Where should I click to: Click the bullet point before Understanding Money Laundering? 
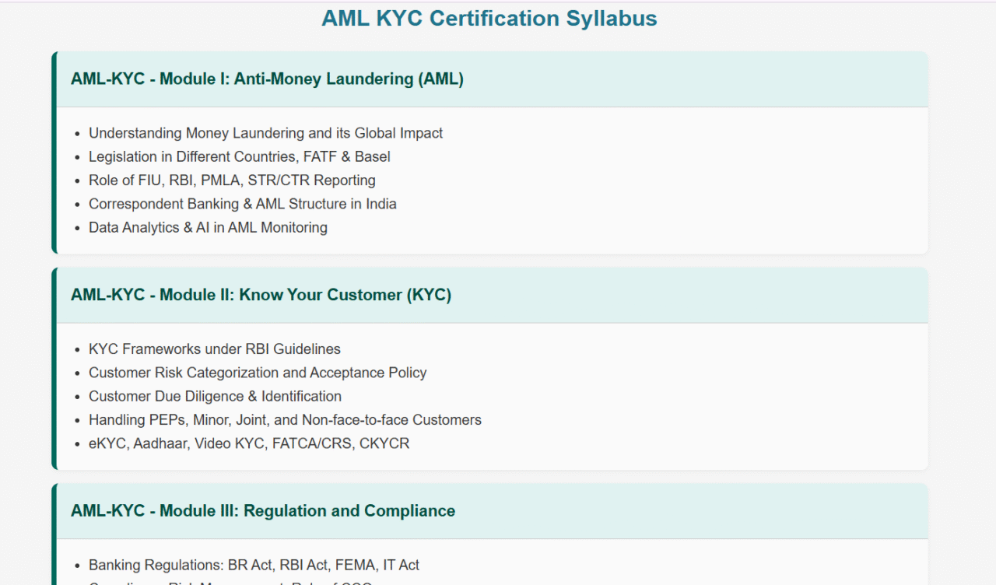[77, 134]
